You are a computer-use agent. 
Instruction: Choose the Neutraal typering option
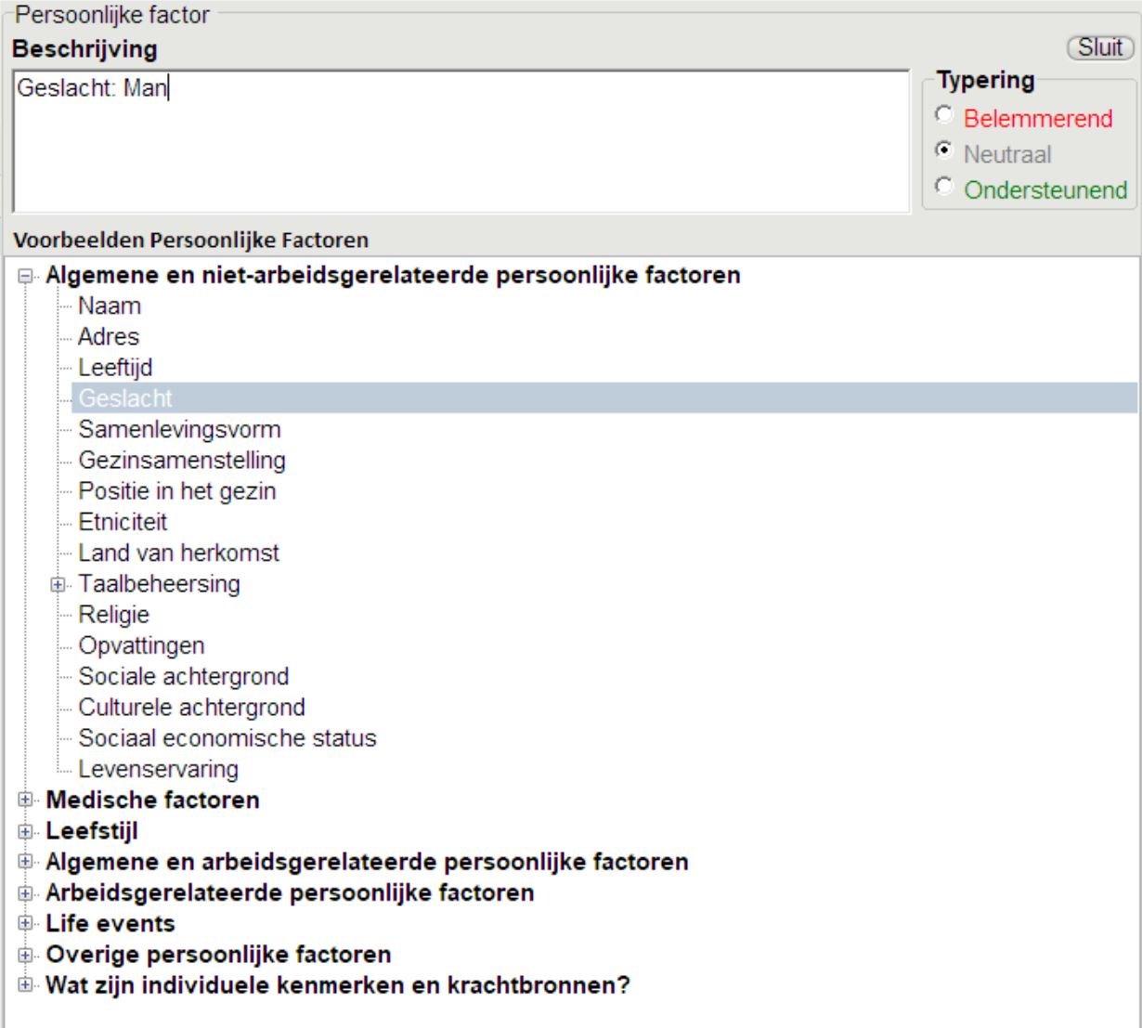click(x=944, y=150)
